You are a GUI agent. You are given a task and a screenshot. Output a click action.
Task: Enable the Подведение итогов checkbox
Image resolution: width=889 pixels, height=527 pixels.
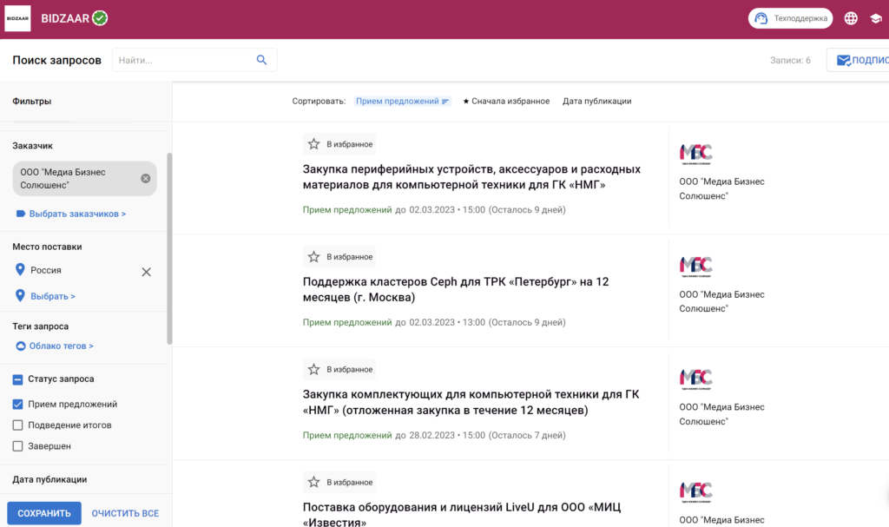click(x=18, y=425)
